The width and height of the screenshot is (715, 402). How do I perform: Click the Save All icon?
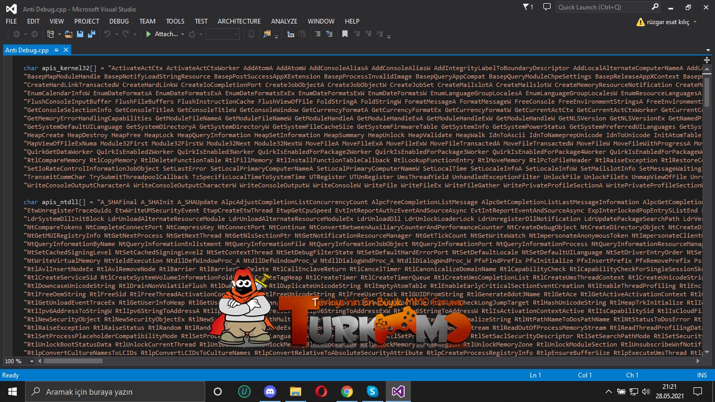[92, 34]
